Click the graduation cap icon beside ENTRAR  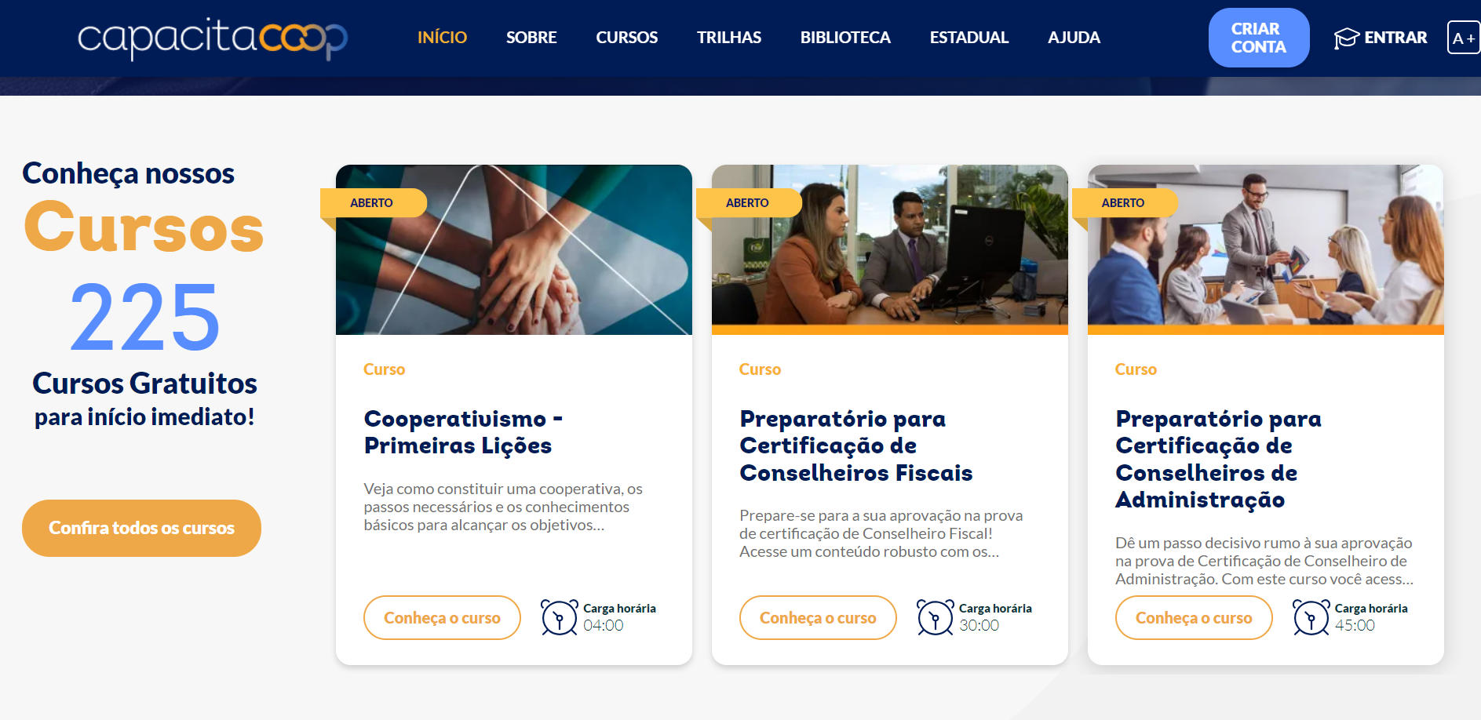[x=1346, y=38]
